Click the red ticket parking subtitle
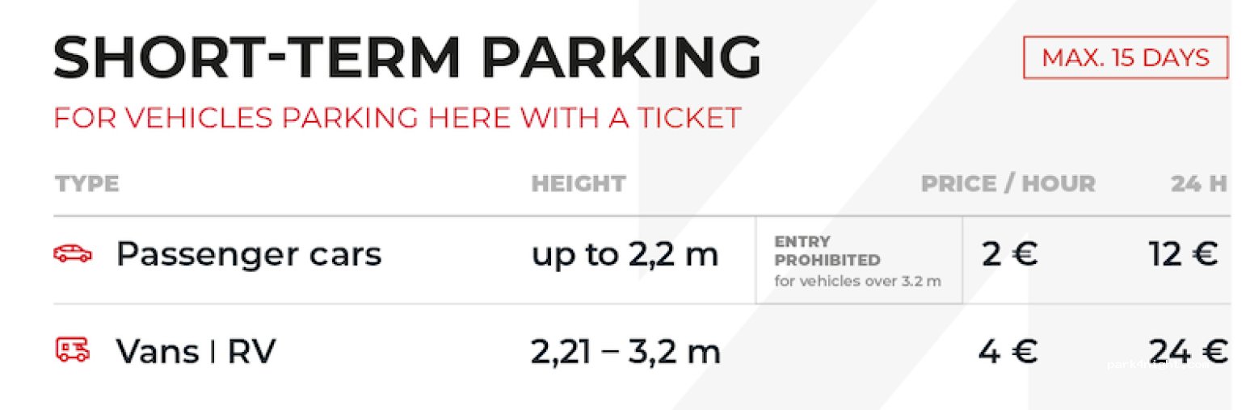1250x410 pixels. click(x=397, y=119)
